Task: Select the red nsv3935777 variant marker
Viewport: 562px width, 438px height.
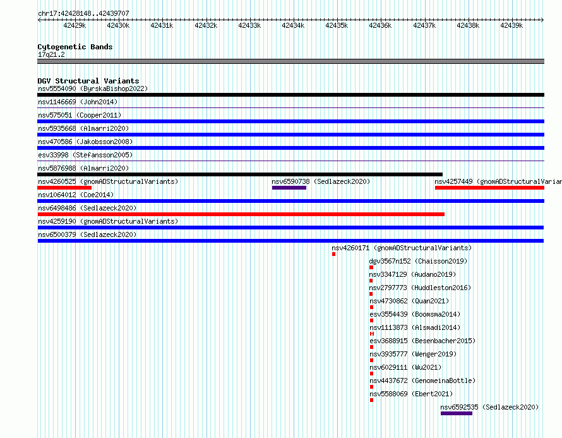Action: (x=372, y=360)
